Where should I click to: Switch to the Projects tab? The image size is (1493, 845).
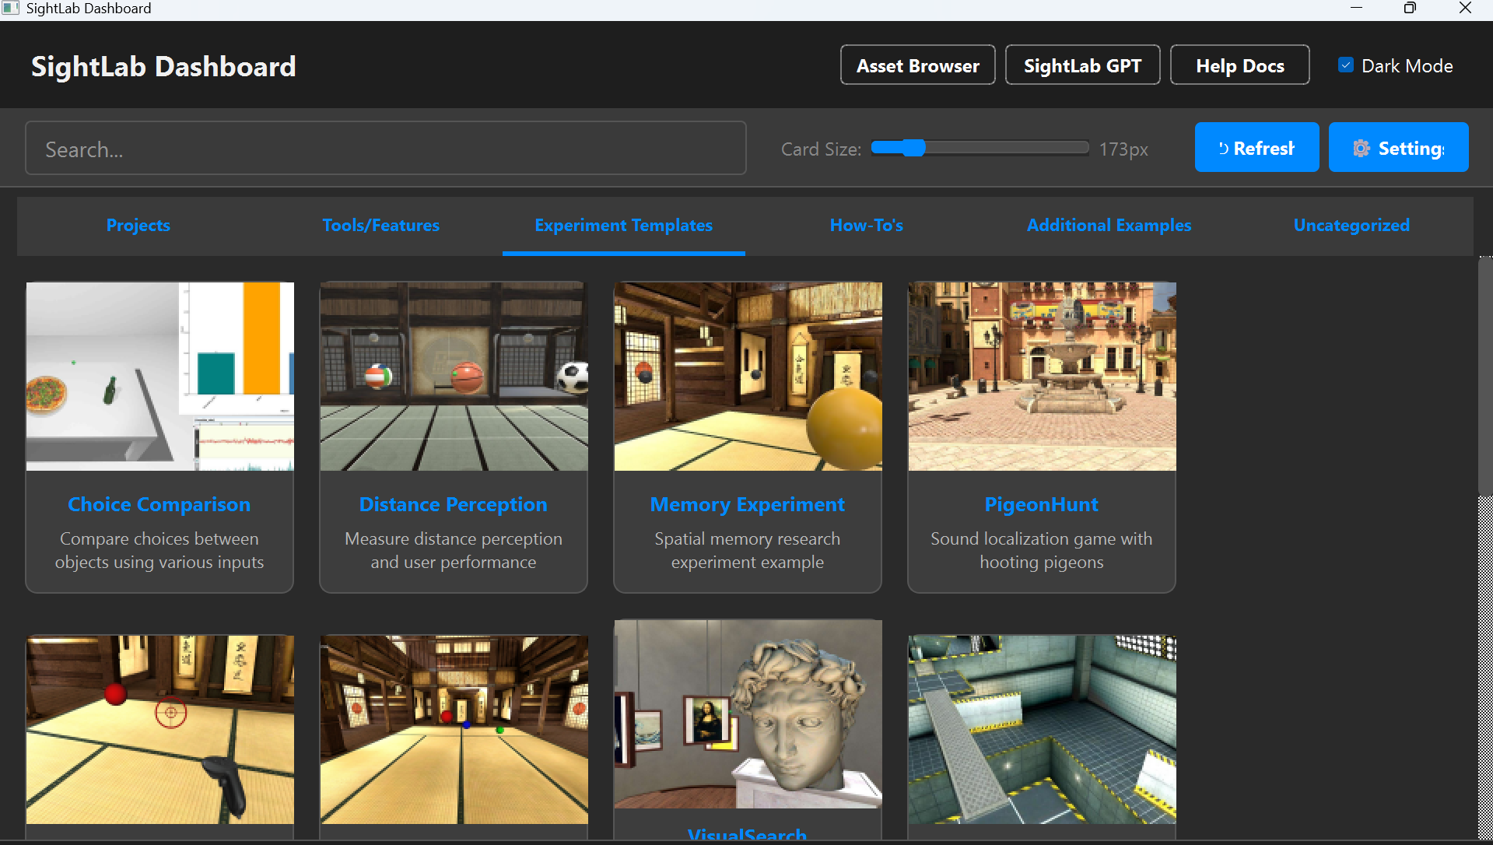138,225
